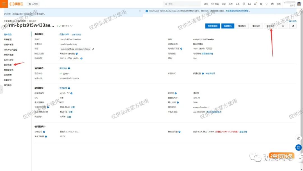Open 监控与报警 in the sidebar
303x171 pixels.
9,60
